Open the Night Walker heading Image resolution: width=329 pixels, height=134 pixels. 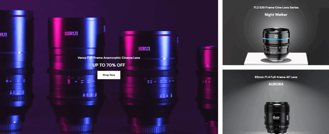(276, 15)
